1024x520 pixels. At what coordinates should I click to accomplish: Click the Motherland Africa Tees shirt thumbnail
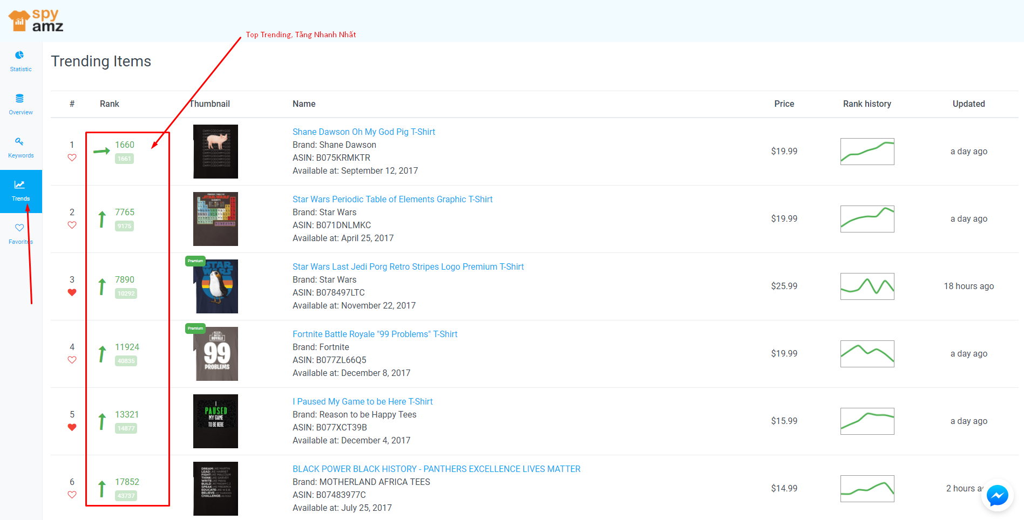[215, 489]
